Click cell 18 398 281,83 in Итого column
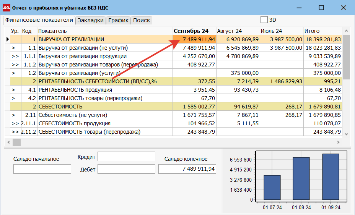Image resolution: width=355 pixels, height=215 pixels. tap(323, 39)
